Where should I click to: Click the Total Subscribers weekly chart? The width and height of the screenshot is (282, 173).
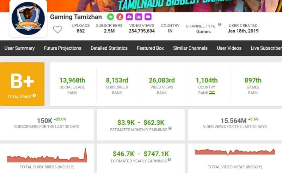click(47, 156)
